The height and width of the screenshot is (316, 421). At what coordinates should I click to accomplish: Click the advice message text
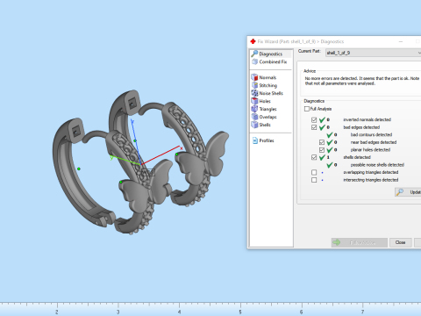click(x=362, y=81)
